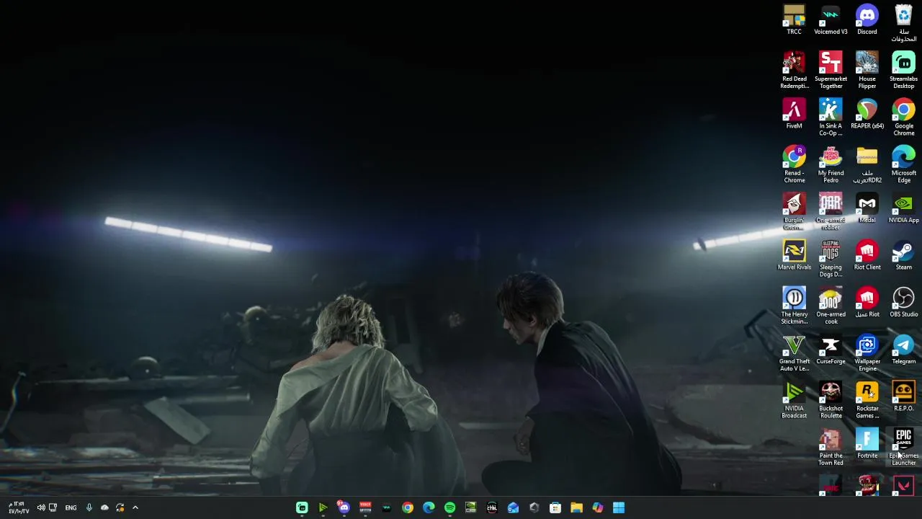
Task: Select Streamlabs Desktop shortcut
Action: (x=903, y=70)
